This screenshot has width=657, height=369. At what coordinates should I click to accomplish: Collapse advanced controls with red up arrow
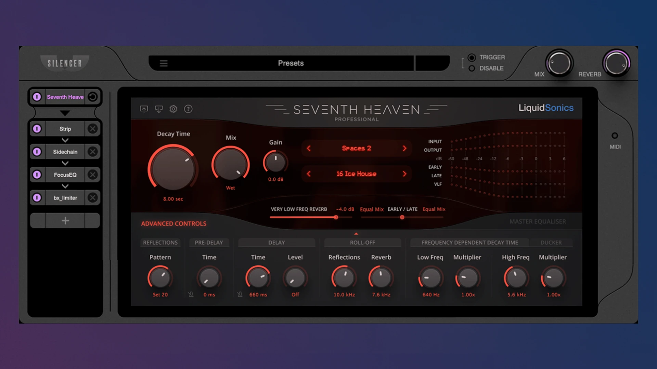pos(356,234)
